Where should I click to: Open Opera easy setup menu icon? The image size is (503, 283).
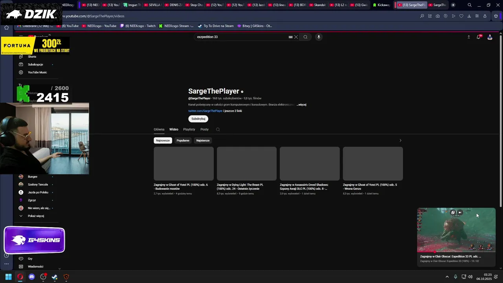(477, 16)
